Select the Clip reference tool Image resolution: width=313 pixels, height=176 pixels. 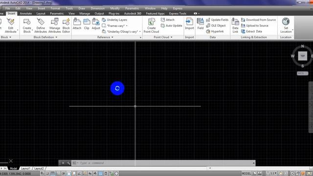[x=87, y=24]
